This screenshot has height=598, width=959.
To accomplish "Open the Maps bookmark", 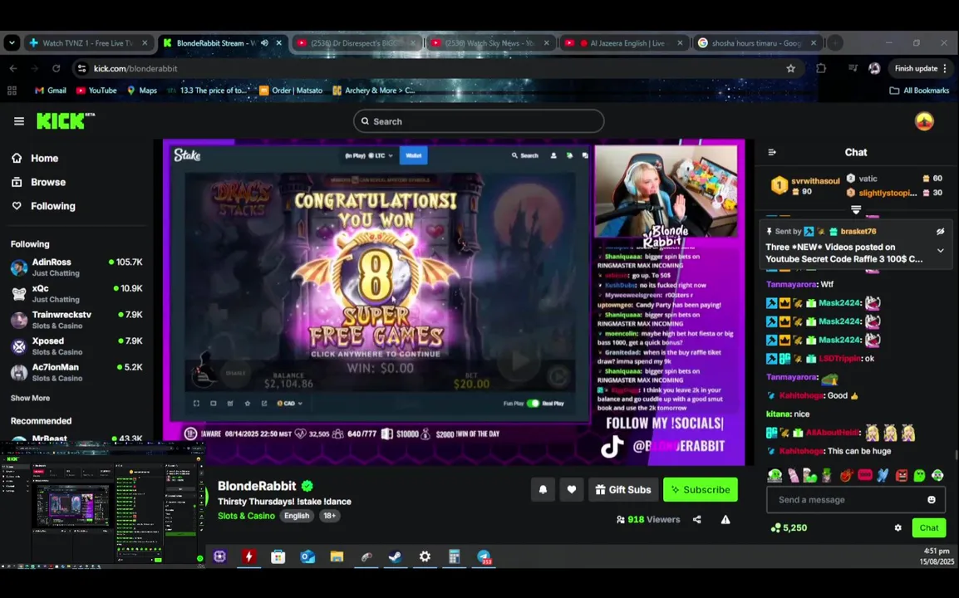I will pyautogui.click(x=141, y=91).
